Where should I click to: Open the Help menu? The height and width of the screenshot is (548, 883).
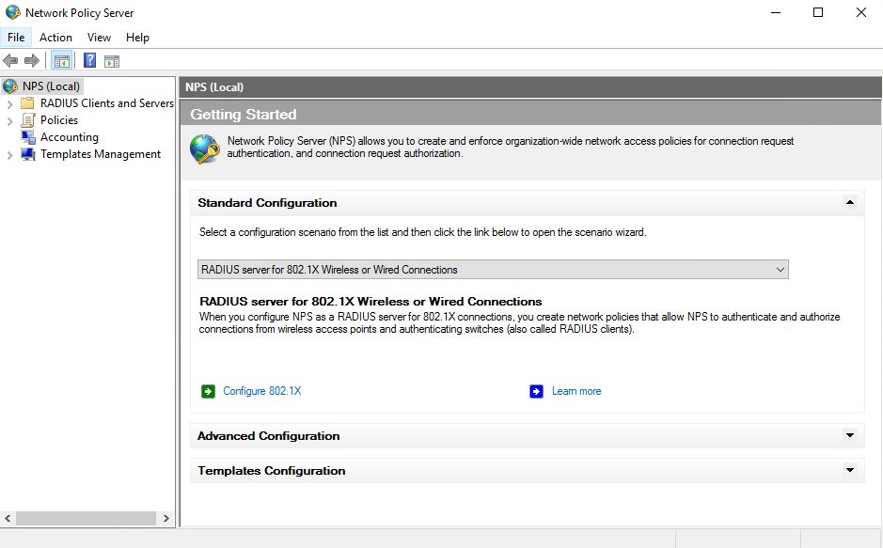(x=137, y=38)
